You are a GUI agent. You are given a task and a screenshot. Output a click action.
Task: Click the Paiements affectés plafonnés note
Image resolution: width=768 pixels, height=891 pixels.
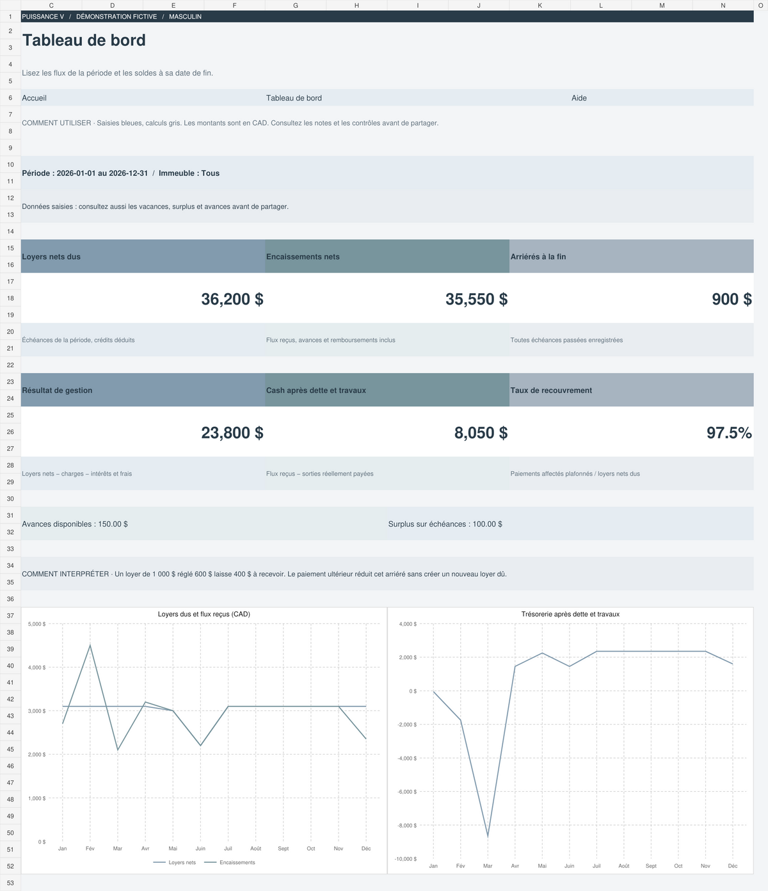[x=575, y=474]
